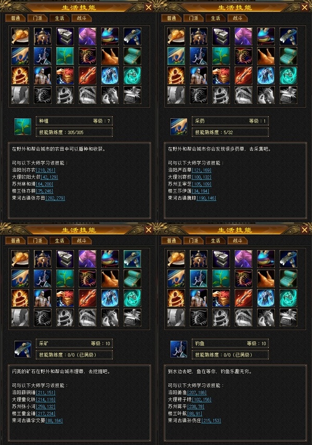Open the 普通 tab in the 采矿 panel
This screenshot has width=312, height=445.
[x=16, y=240]
